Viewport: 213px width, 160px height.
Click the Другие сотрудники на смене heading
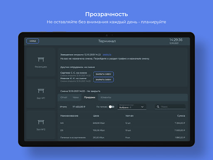(x=77, y=67)
